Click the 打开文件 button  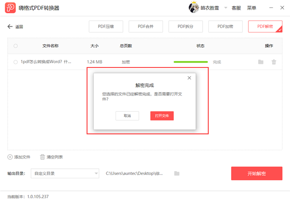pyautogui.click(x=162, y=116)
